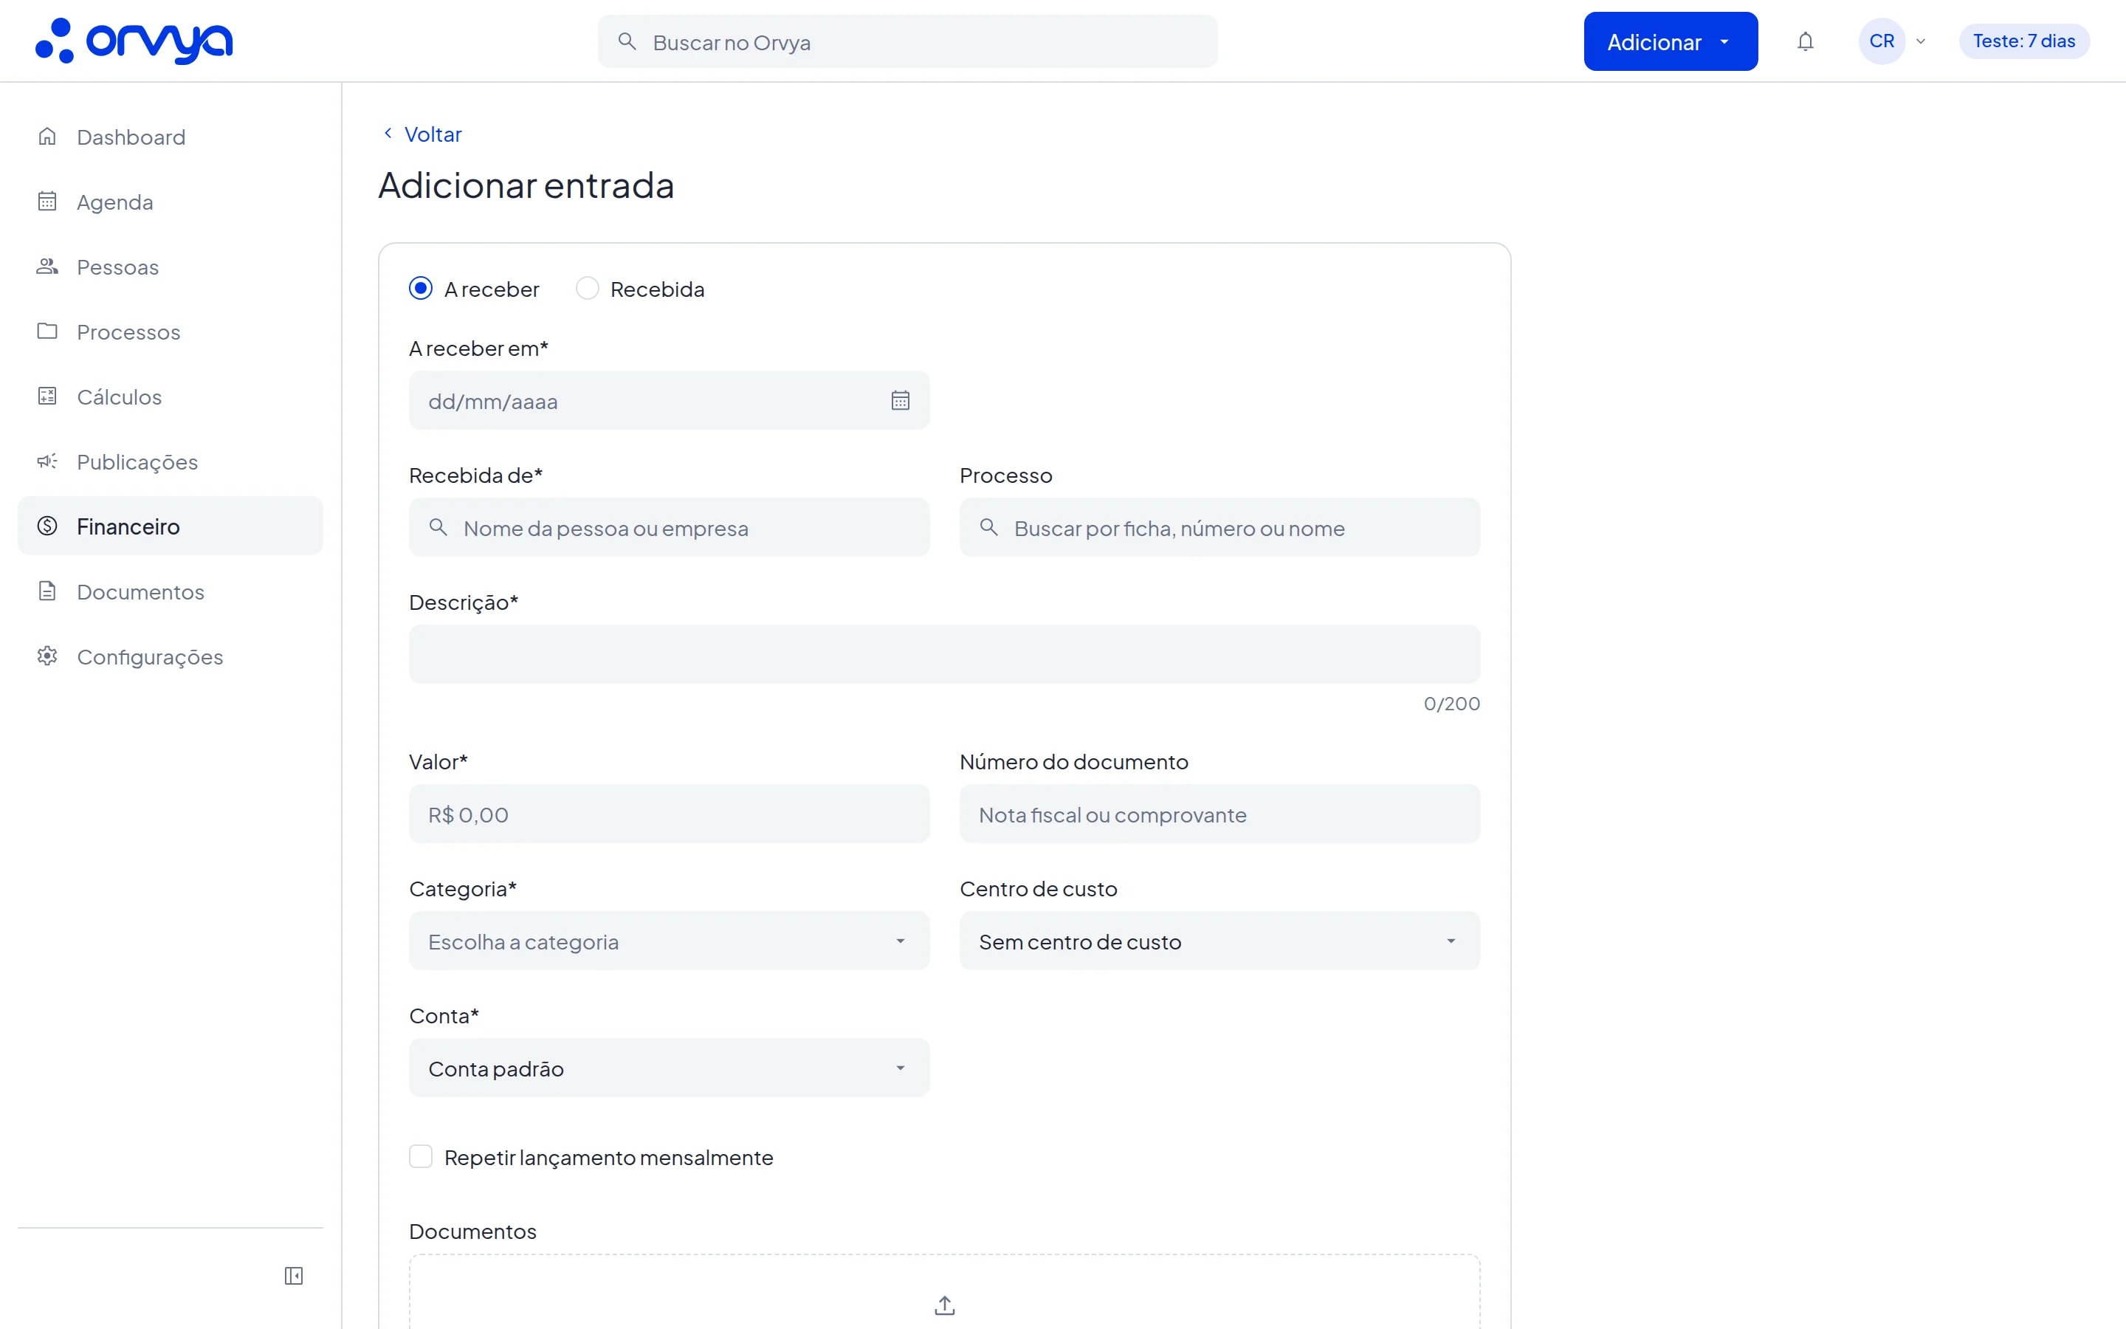
Task: Click the back chevron beside Voltar
Action: pyautogui.click(x=388, y=133)
